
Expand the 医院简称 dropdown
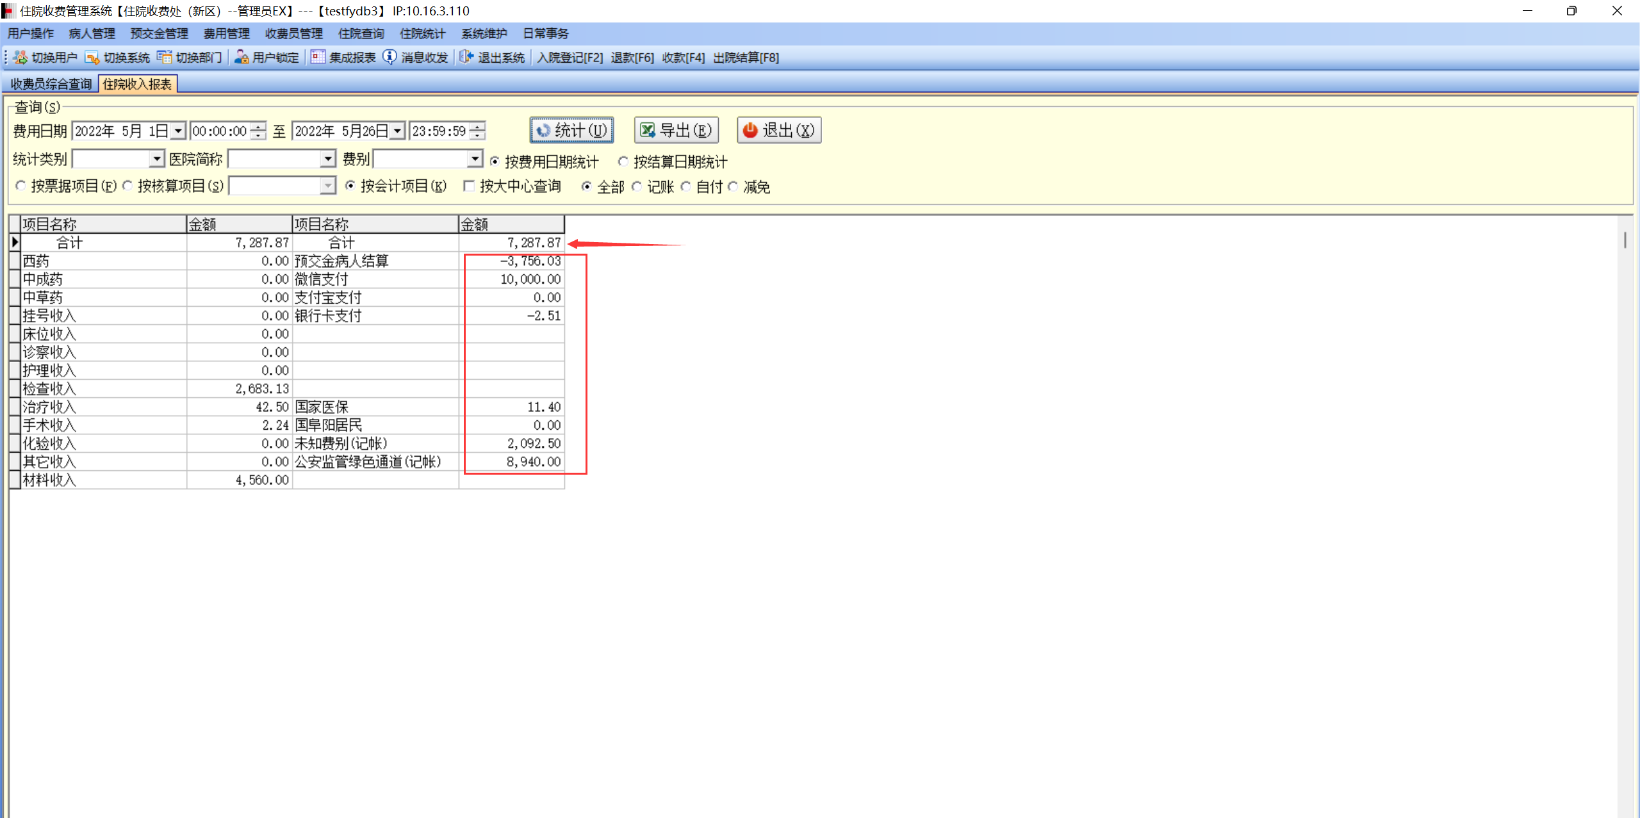point(328,159)
